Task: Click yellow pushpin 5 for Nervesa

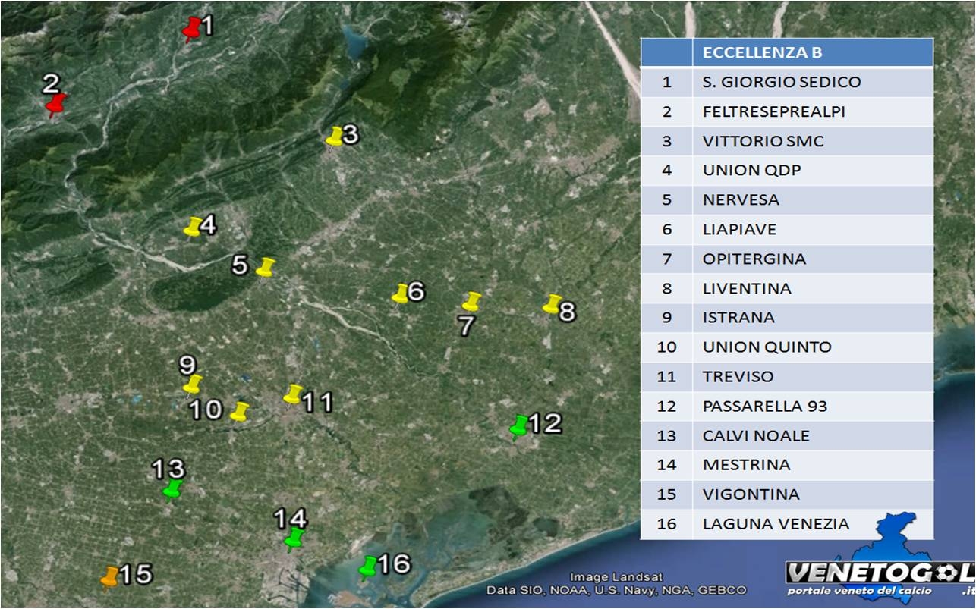Action: (265, 267)
